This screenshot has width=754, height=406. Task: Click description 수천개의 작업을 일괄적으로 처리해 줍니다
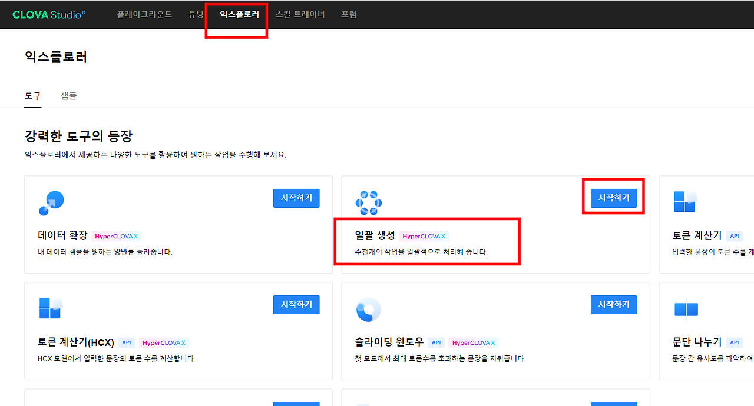pyautogui.click(x=421, y=252)
